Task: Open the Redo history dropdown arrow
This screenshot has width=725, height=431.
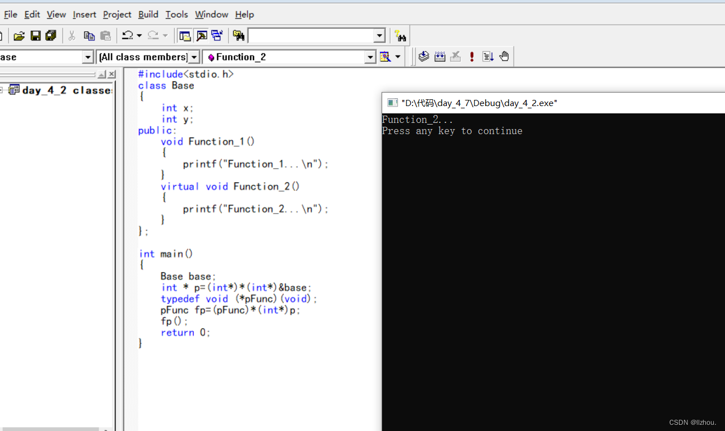Action: [165, 36]
